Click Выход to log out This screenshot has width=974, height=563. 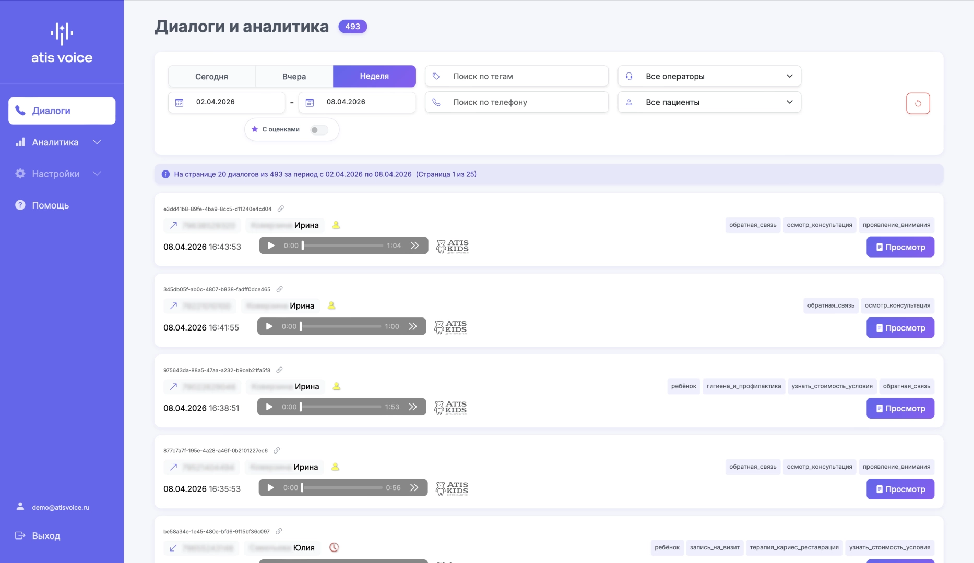point(46,536)
